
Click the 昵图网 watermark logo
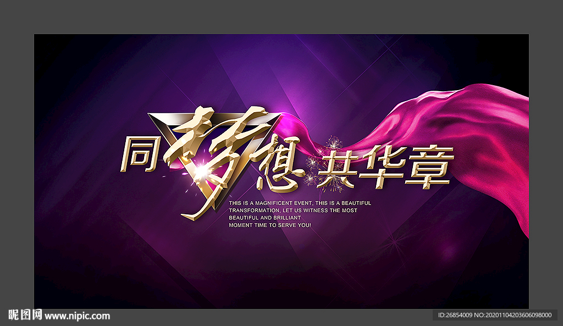(25, 316)
